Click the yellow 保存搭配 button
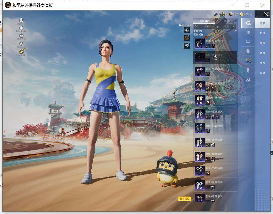273x214 pixels. (x=184, y=199)
